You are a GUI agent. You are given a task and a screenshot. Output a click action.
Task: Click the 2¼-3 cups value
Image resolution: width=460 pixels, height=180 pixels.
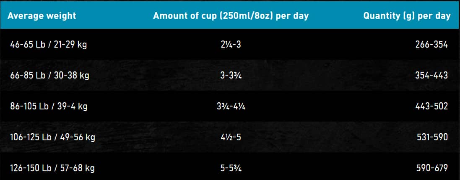pyautogui.click(x=231, y=44)
